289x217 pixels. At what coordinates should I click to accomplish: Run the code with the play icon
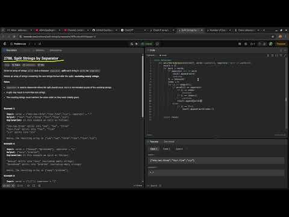tap(137, 44)
